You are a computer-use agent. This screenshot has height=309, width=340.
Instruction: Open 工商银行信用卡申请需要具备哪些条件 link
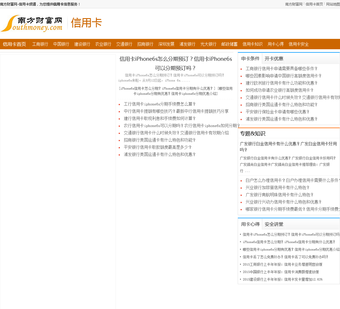282,69
